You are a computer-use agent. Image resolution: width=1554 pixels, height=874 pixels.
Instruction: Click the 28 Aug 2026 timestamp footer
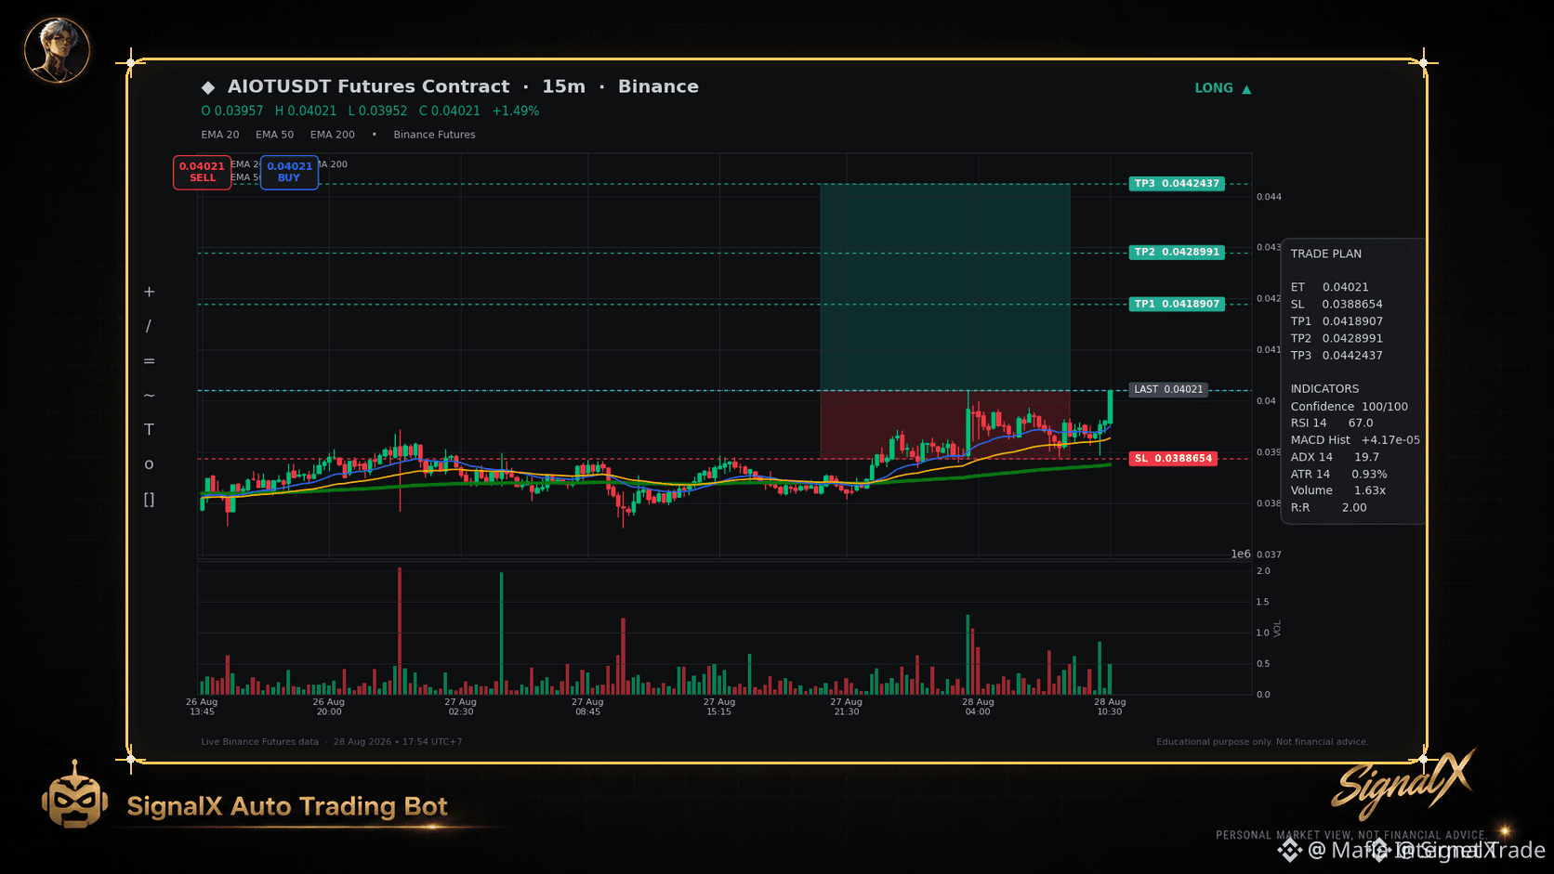398,742
